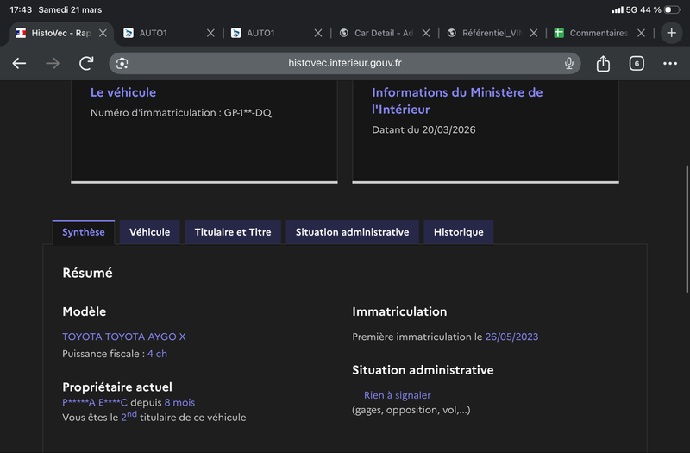Tap the browser back arrow
690x453 pixels.
click(x=19, y=64)
